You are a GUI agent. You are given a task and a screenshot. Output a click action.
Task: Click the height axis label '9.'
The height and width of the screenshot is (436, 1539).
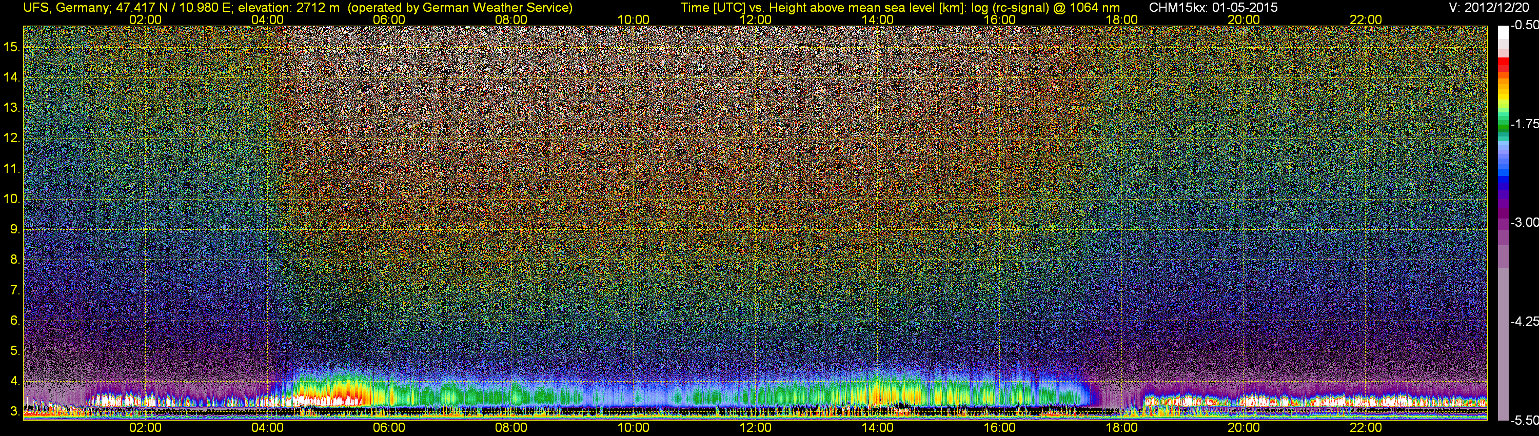click(15, 229)
